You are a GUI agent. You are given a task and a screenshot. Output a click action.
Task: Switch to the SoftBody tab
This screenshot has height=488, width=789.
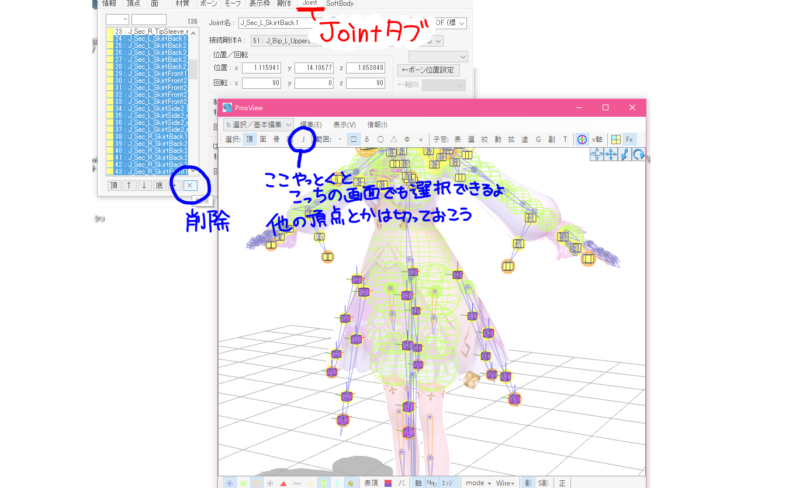coord(340,4)
